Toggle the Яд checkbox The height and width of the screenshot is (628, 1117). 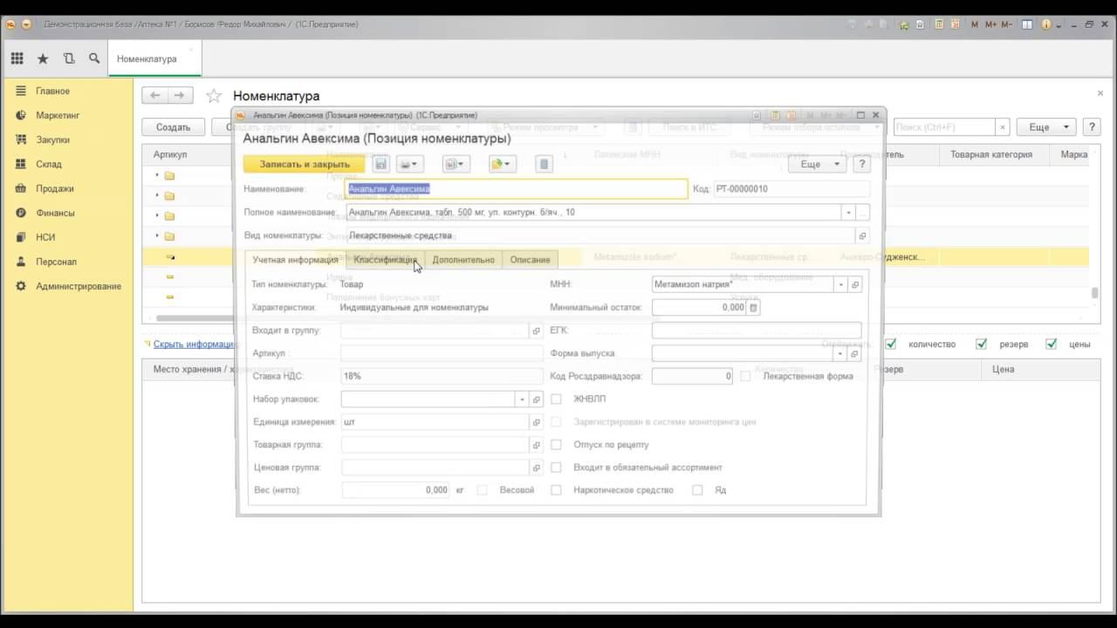(x=697, y=490)
